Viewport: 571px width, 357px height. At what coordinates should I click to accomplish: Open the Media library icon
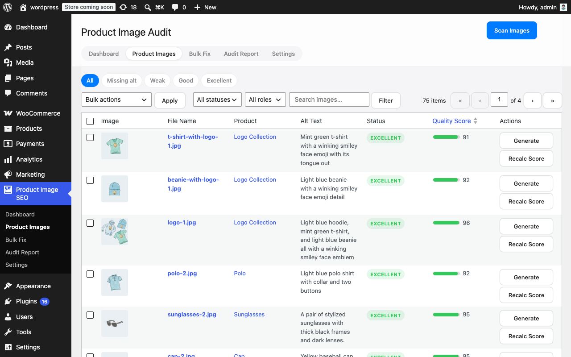(x=8, y=62)
